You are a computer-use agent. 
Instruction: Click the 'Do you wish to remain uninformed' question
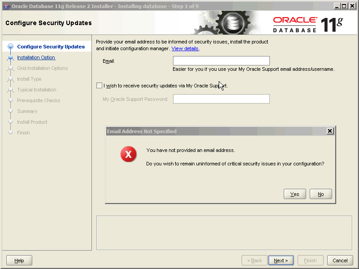[235, 164]
